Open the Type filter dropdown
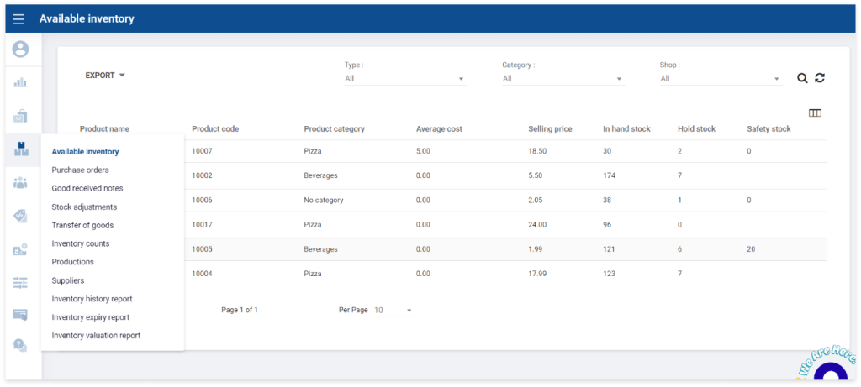This screenshot has width=861, height=387. 405,79
